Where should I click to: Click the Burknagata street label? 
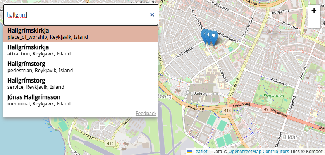click(203, 93)
